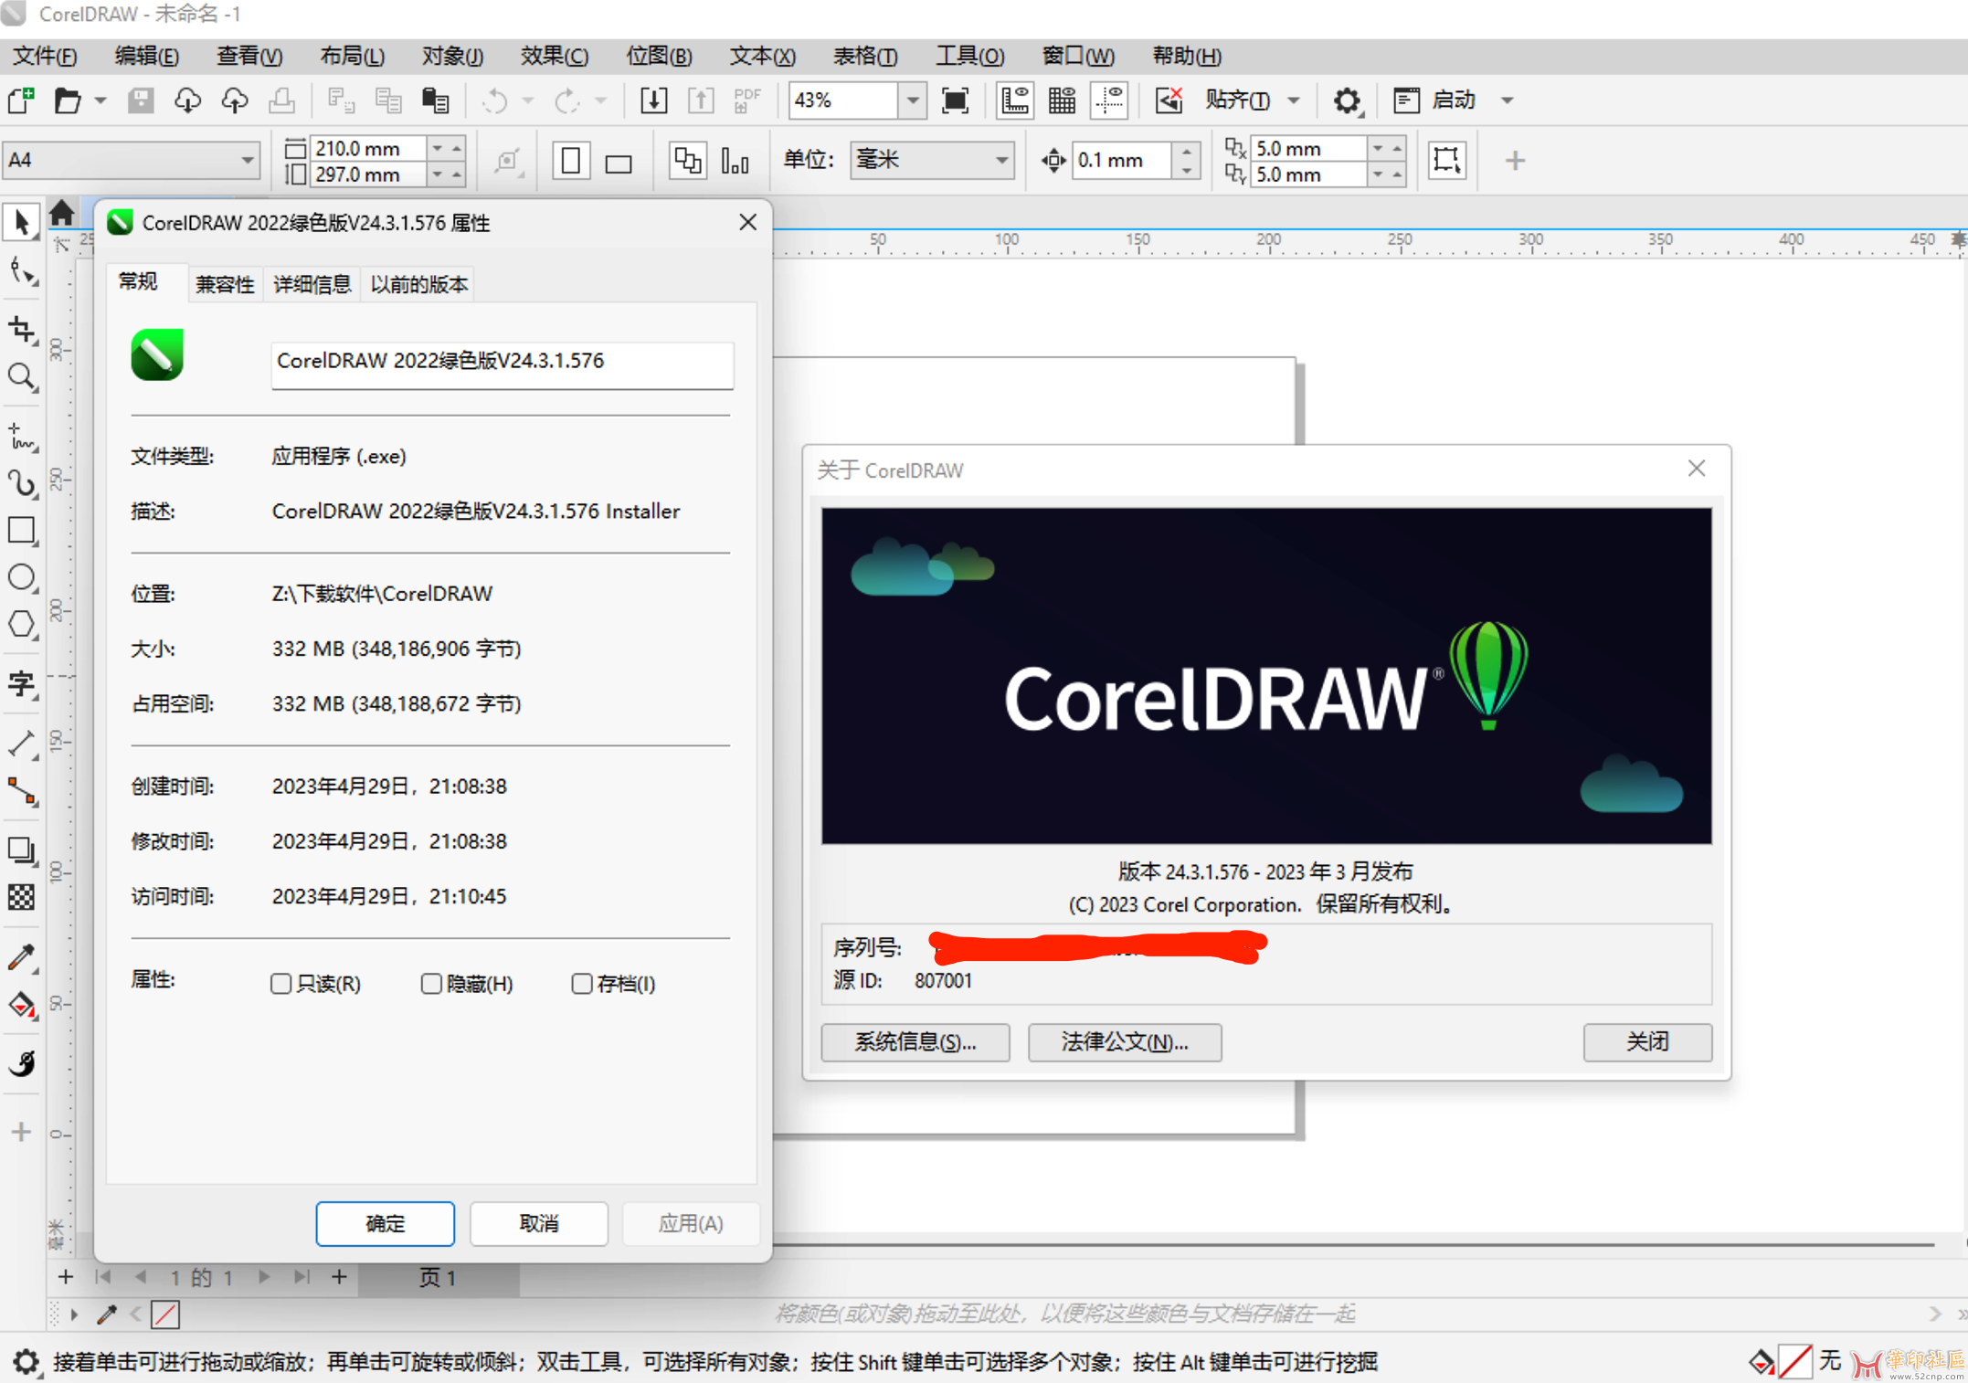Select the Eyedropper tool
This screenshot has width=1968, height=1383.
(21, 956)
